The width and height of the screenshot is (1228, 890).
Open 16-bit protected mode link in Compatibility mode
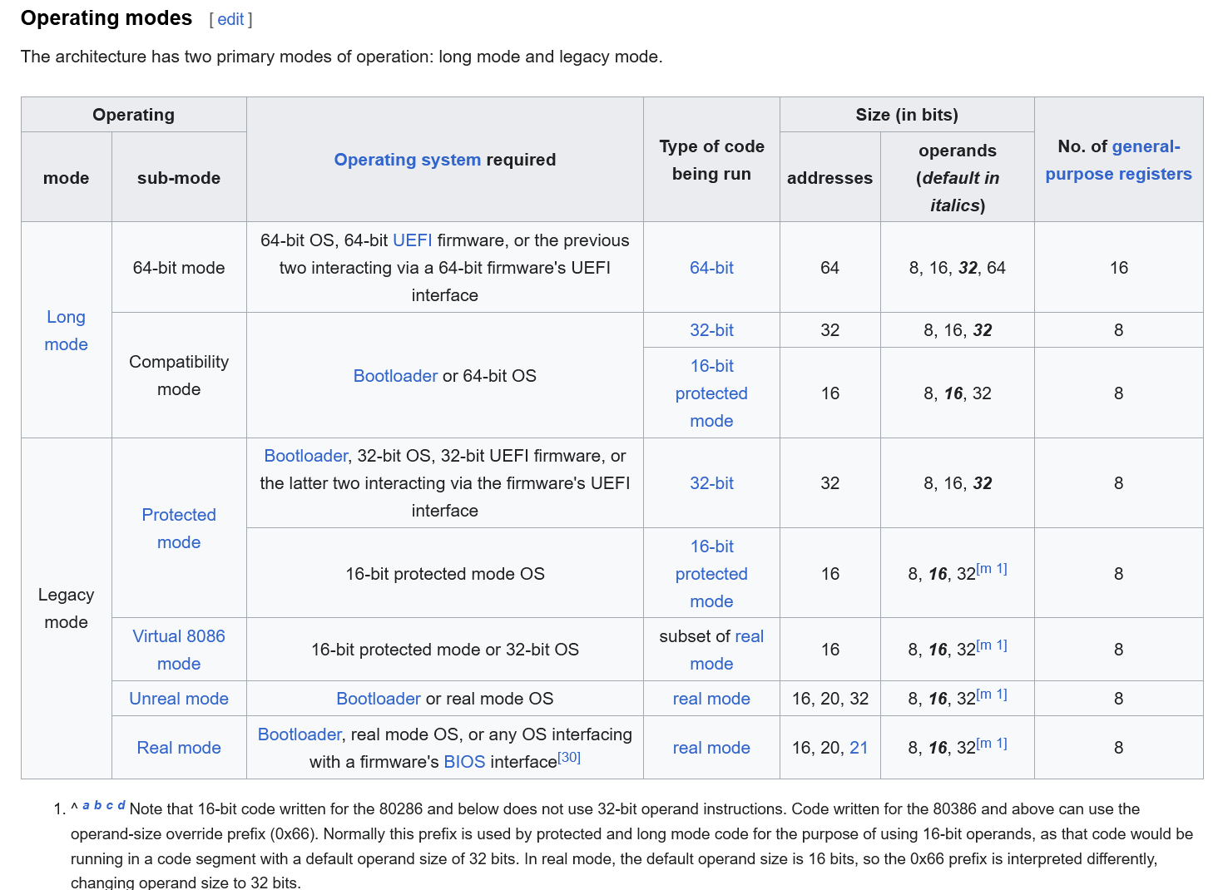tap(711, 393)
